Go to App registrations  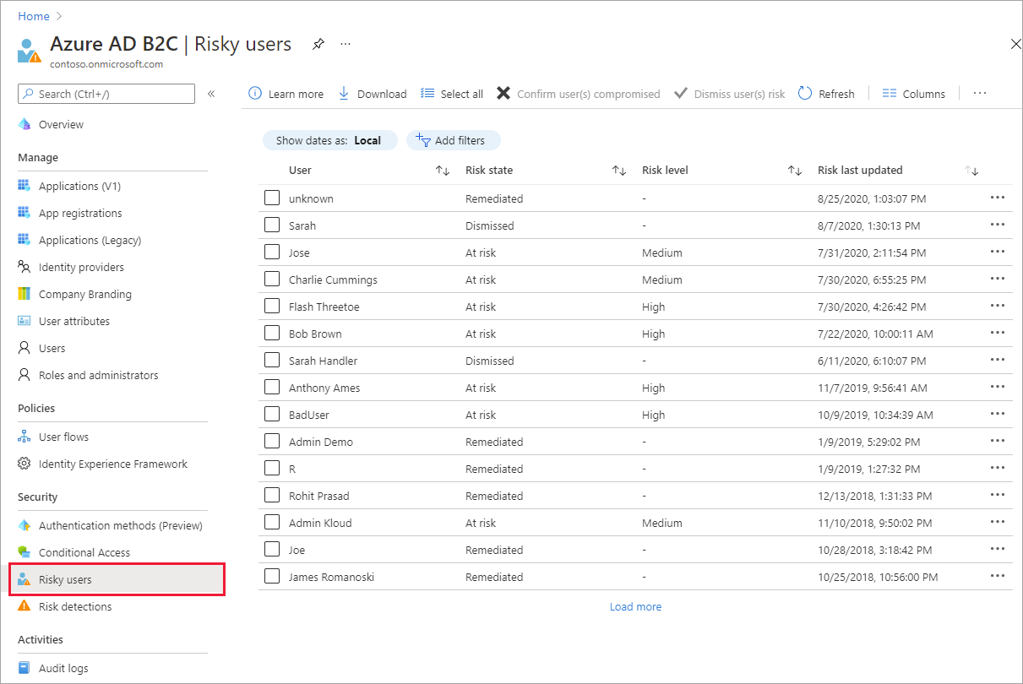(x=80, y=213)
